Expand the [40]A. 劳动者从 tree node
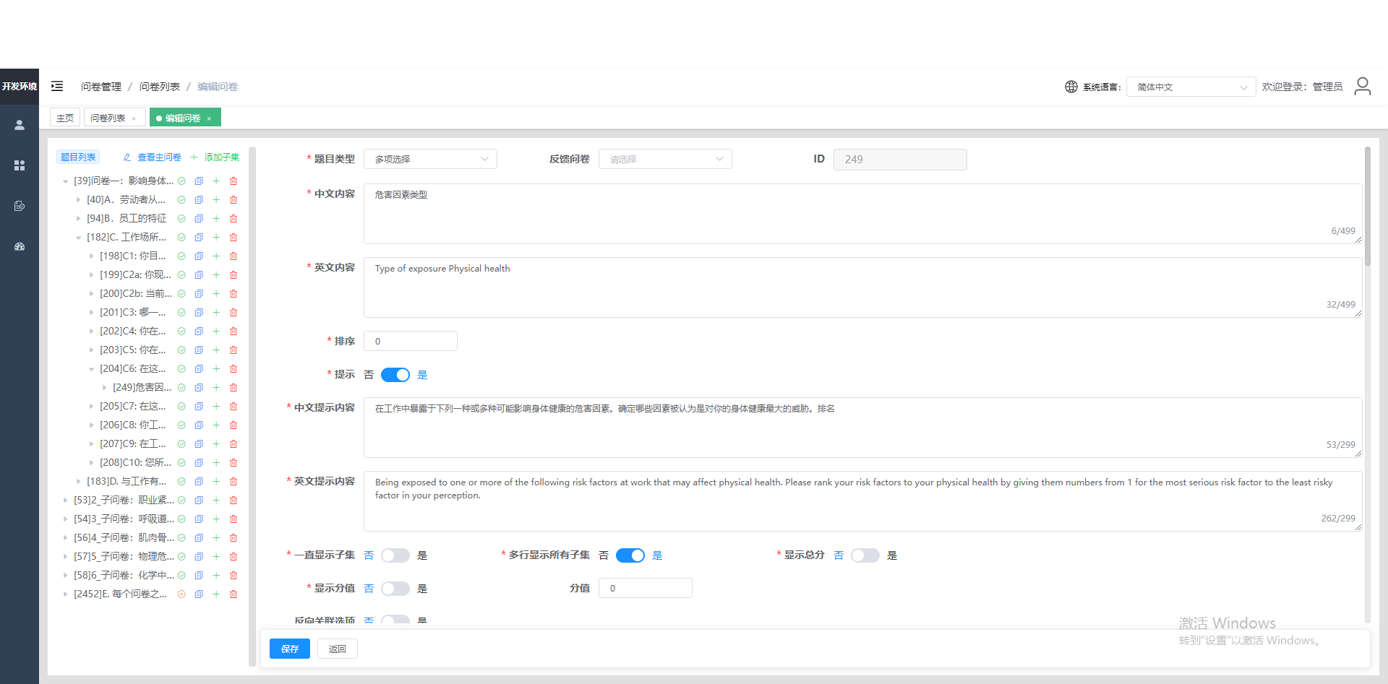The height and width of the screenshot is (684, 1388). point(78,199)
